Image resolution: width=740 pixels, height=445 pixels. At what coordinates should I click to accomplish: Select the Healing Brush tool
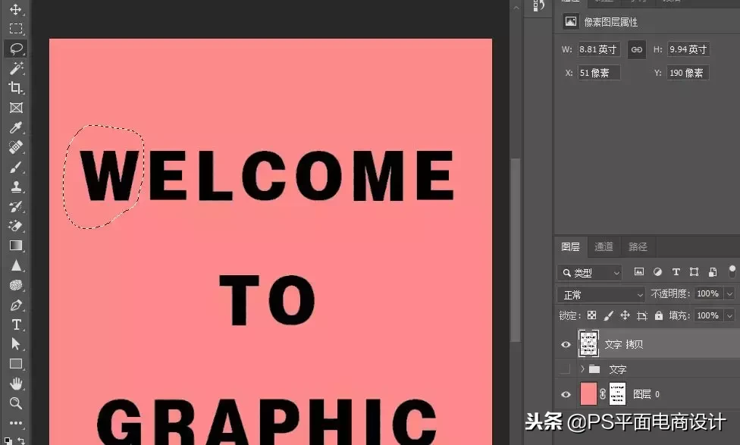point(16,147)
